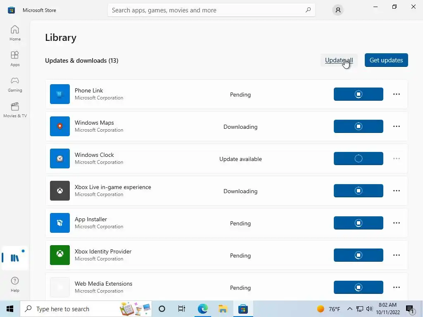423x317 pixels.
Task: Click the Windows Maps app icon
Action: [x=60, y=126]
